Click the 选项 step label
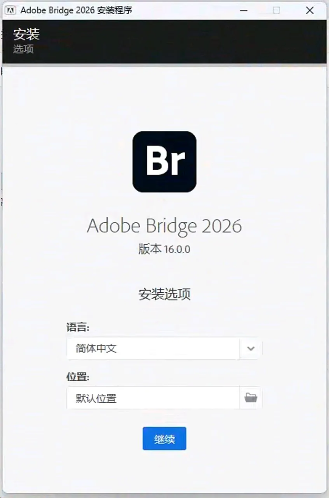The height and width of the screenshot is (498, 329). (x=23, y=49)
